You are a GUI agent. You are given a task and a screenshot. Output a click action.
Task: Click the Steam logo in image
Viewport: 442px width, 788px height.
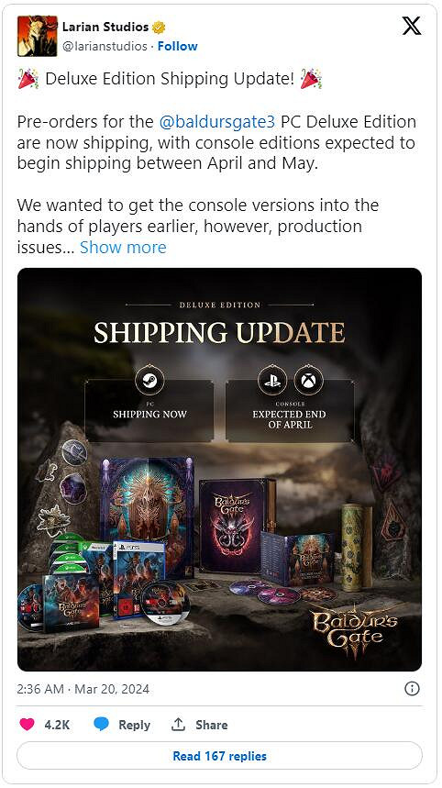(149, 381)
